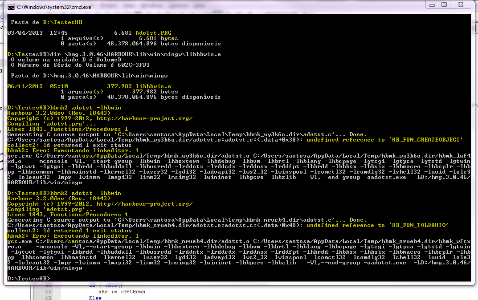Minimize the cmd.exe console window
Image resolution: width=478 pixels, height=300 pixels.
pyautogui.click(x=432, y=4)
